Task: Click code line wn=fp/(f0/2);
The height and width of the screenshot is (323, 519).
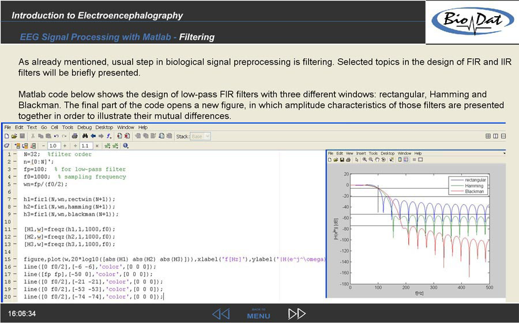Action: 46,185
